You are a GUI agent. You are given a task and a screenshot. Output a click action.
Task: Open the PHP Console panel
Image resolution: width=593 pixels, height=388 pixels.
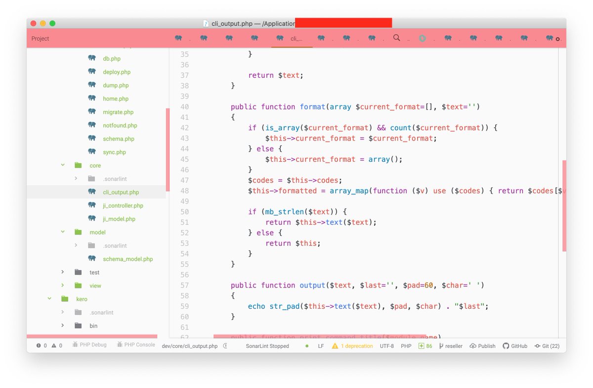136,345
